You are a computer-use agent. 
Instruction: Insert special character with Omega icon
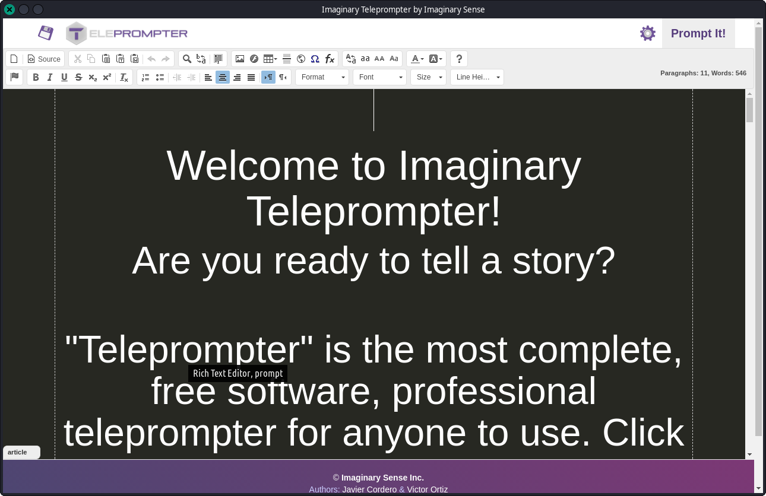click(x=315, y=59)
